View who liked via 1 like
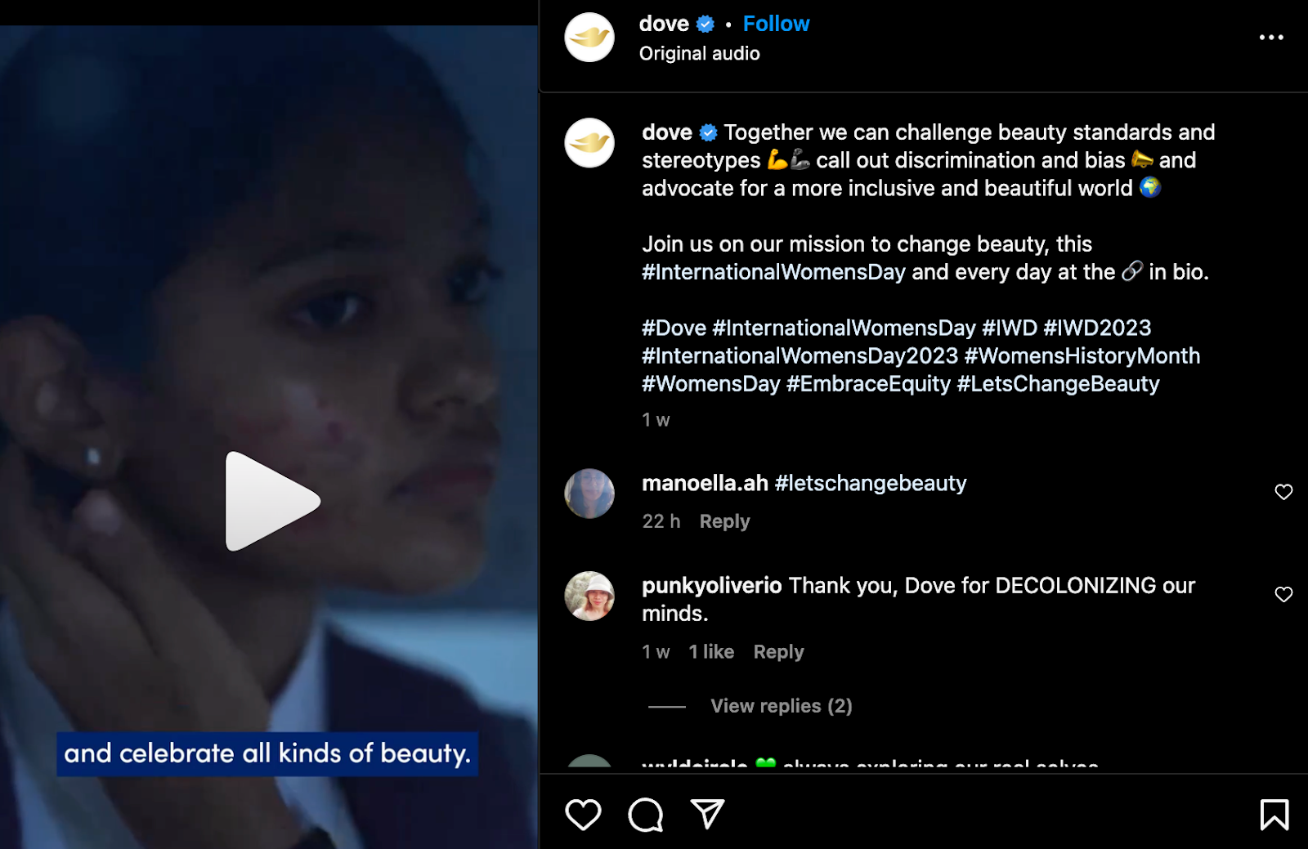The image size is (1308, 849). pyautogui.click(x=711, y=652)
